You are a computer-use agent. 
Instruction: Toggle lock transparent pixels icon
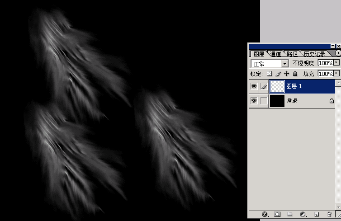[x=269, y=74]
